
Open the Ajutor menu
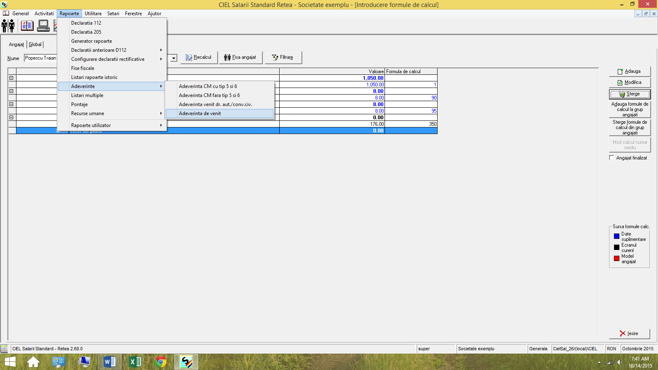tap(154, 14)
